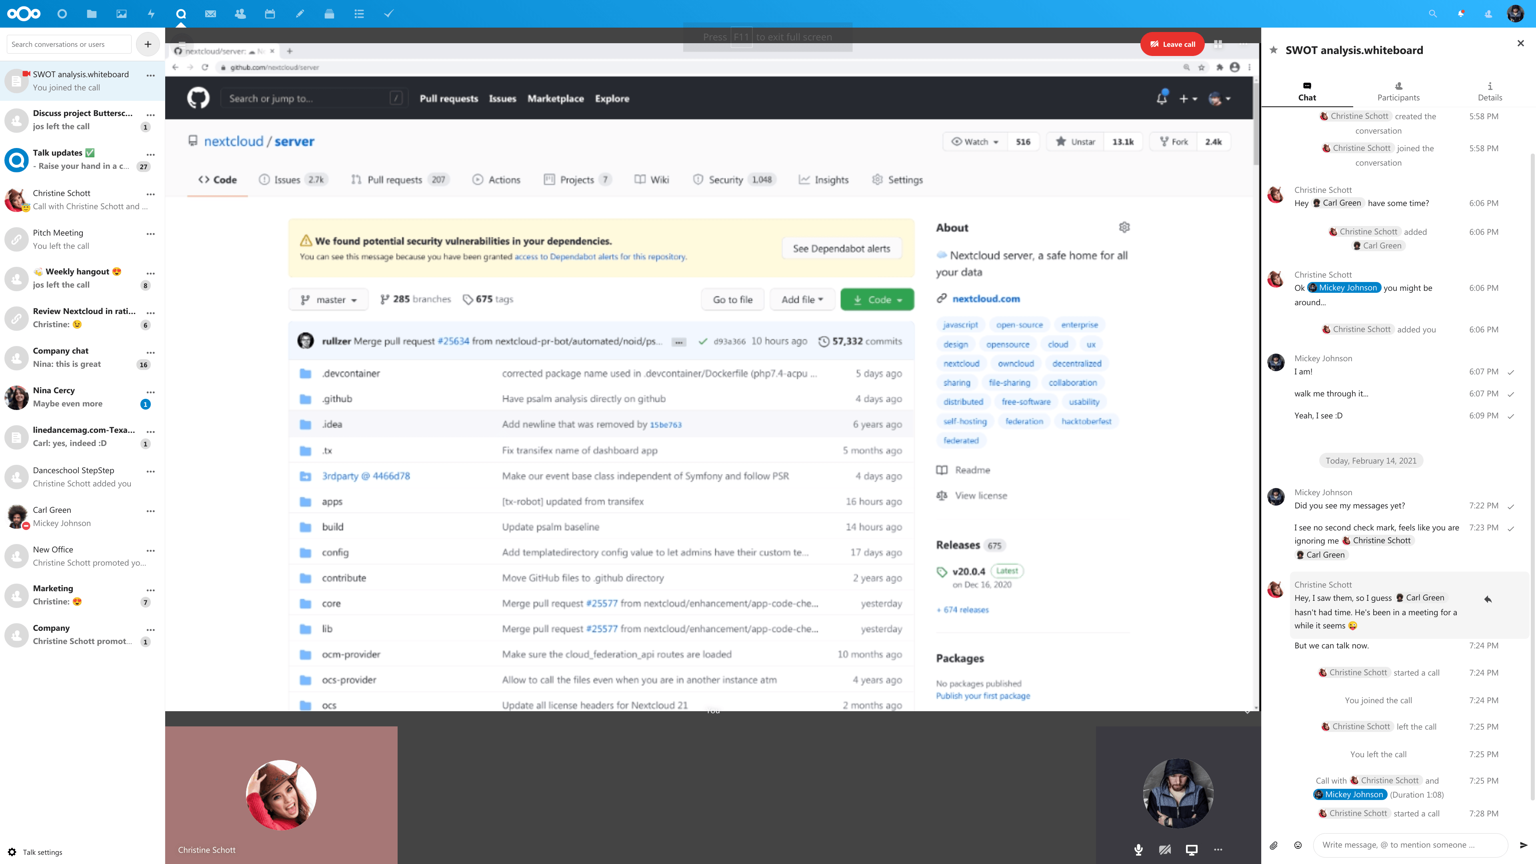Open Nextcloud notifications bell
The image size is (1536, 864).
(1460, 14)
